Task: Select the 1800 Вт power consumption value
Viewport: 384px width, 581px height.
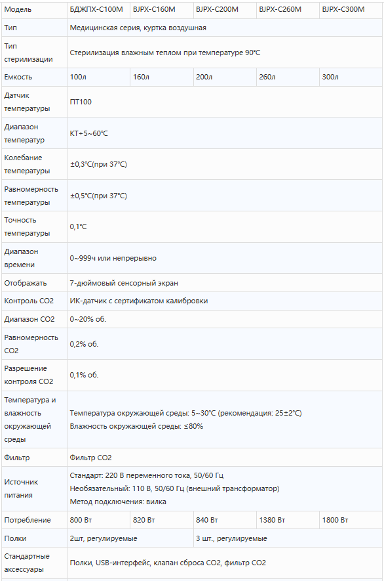Action: (335, 520)
